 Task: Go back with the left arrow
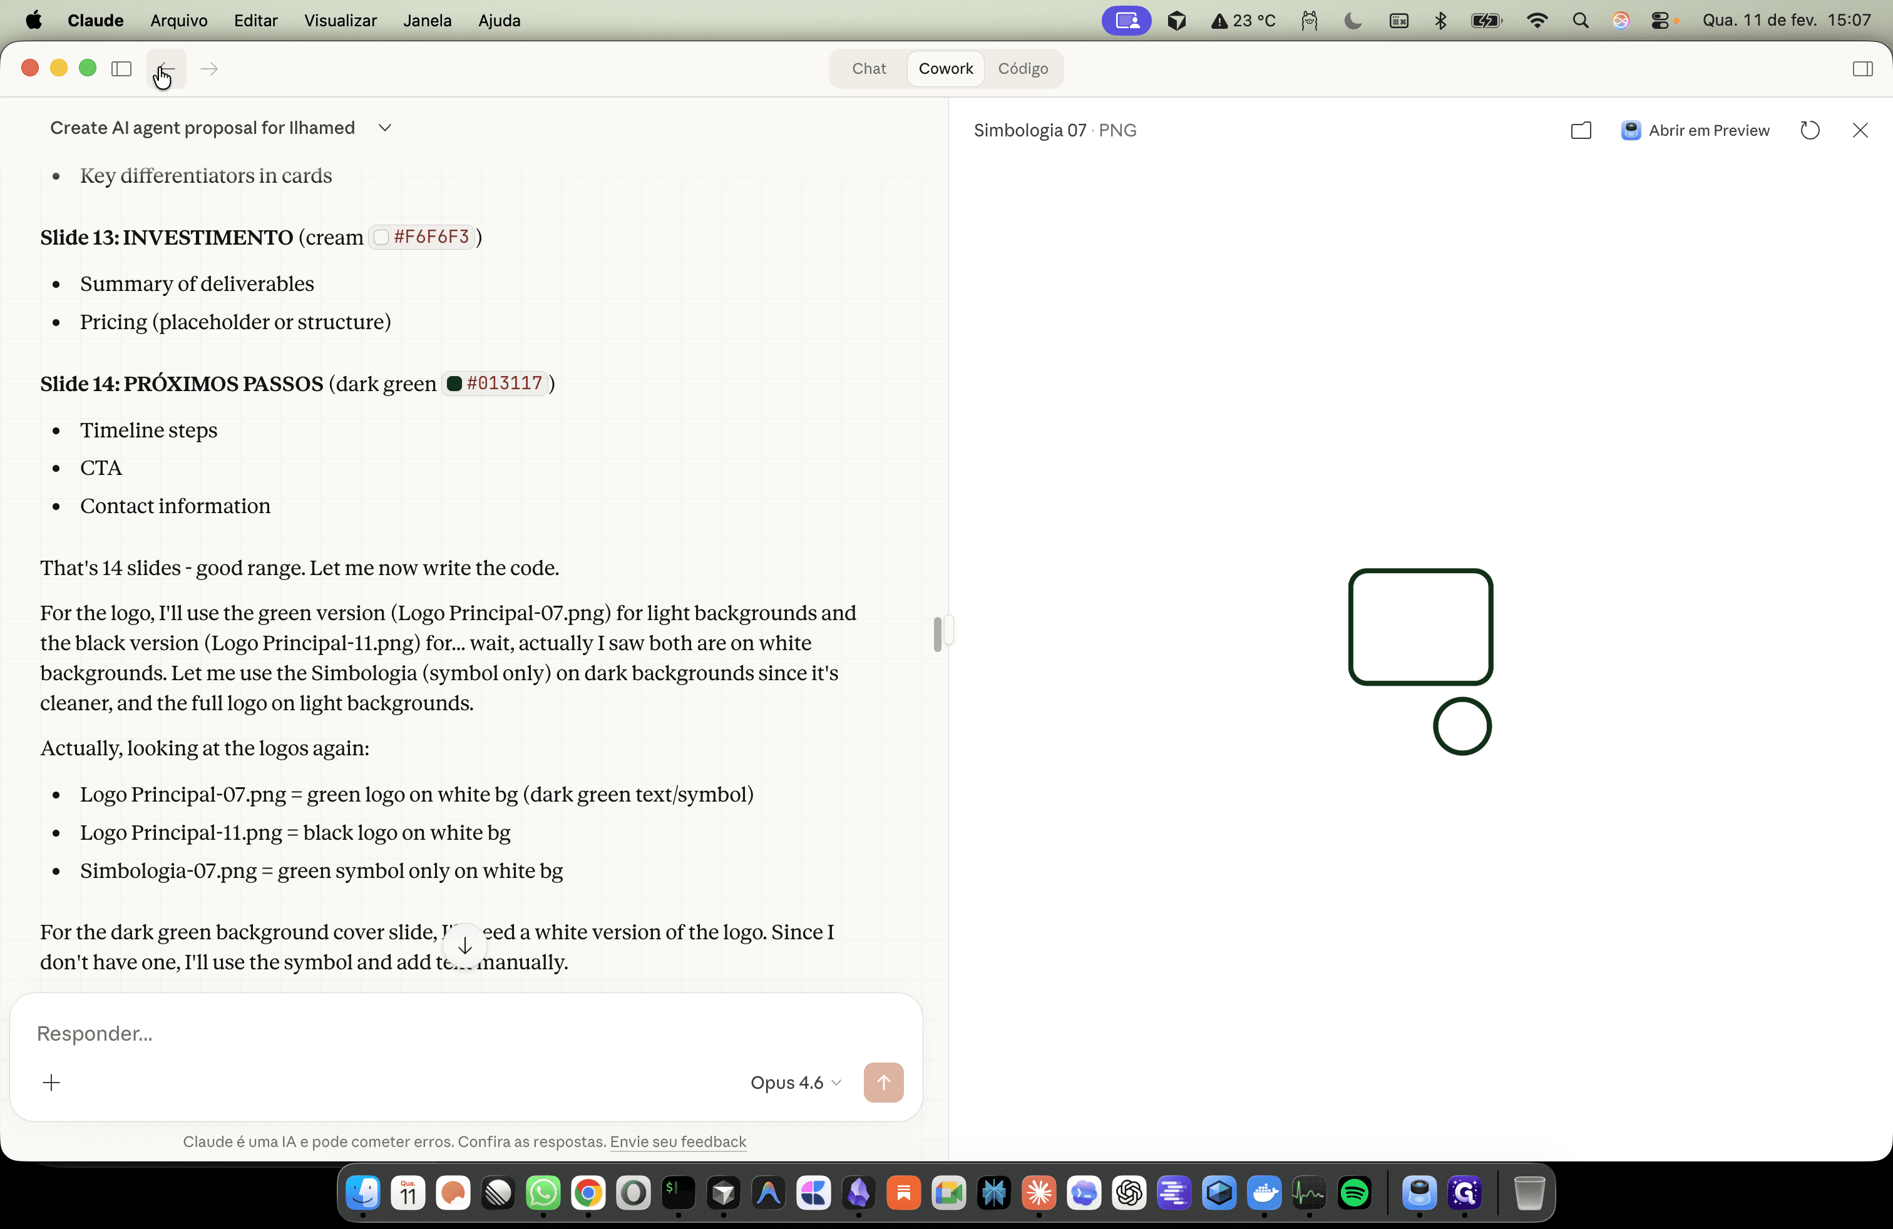tap(167, 69)
